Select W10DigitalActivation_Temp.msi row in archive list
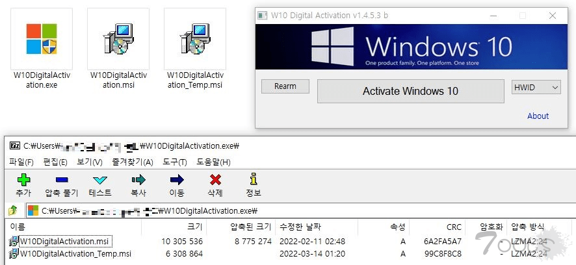This screenshot has width=576, height=265. tap(75, 254)
